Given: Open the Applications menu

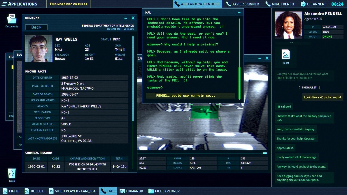Looking at the screenshot, I should (x=19, y=4).
